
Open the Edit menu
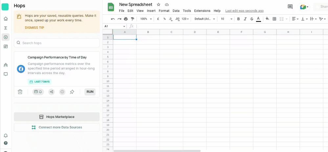click(x=130, y=11)
